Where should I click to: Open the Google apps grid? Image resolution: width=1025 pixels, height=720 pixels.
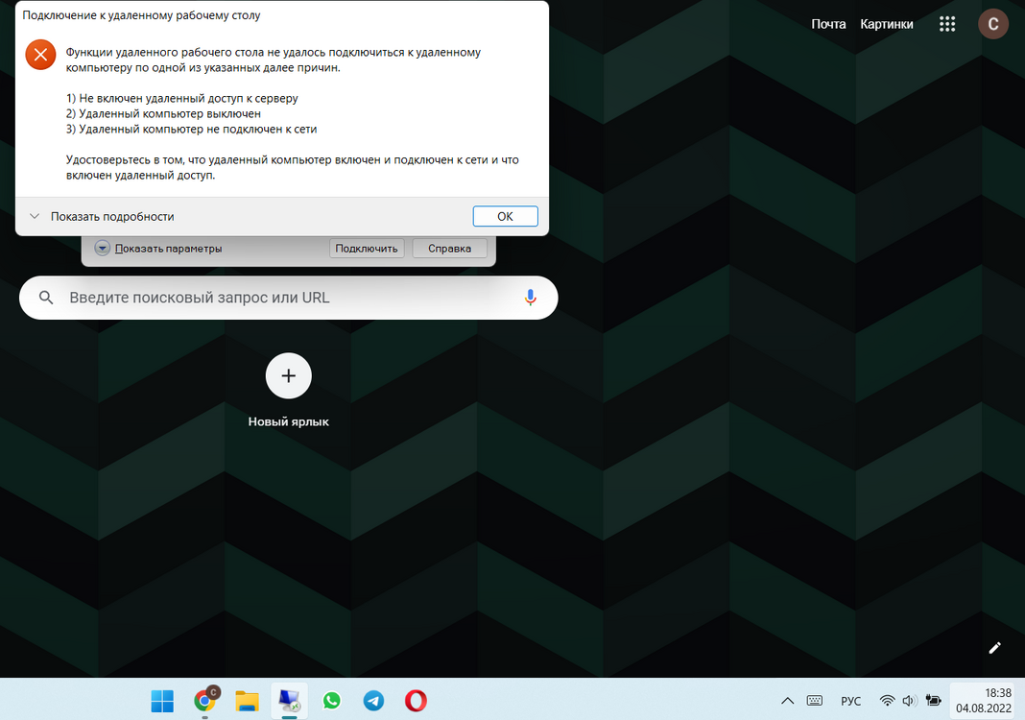point(947,24)
